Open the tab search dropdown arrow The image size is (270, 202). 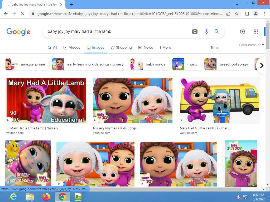pyautogui.click(x=237, y=4)
